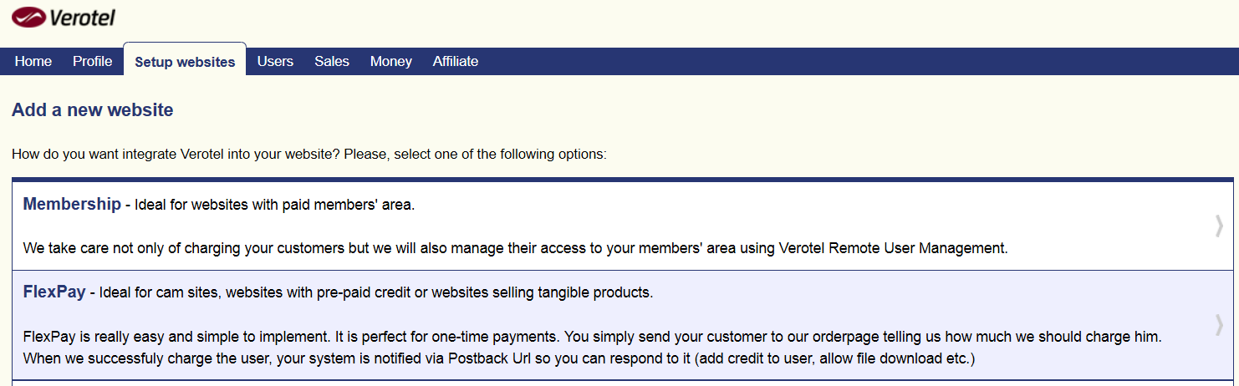
Task: Open the Sales tab
Action: pos(332,61)
